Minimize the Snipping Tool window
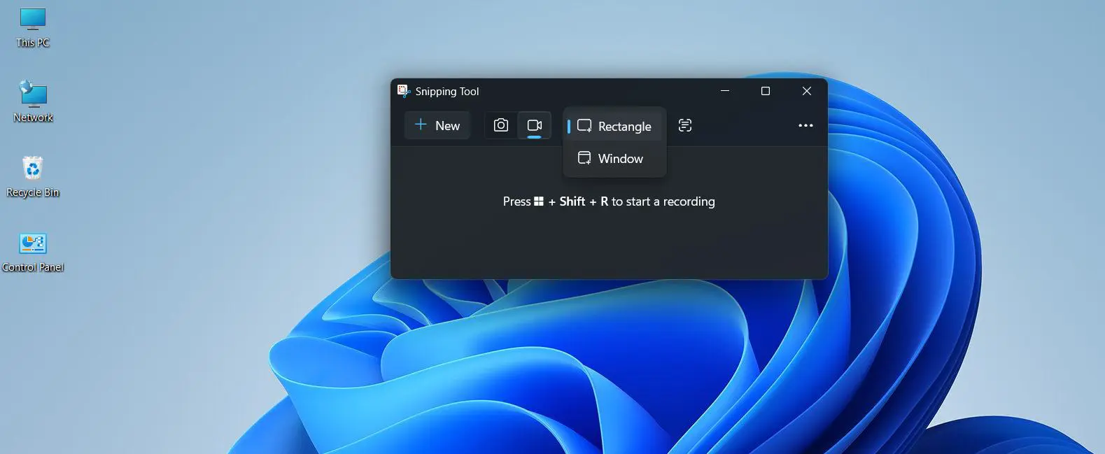Screen dimensions: 1105x454 pyautogui.click(x=725, y=91)
